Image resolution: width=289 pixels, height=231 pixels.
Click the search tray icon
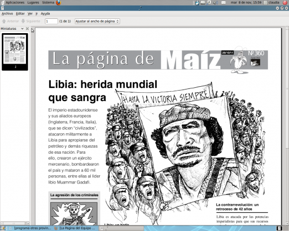click(x=209, y=3)
